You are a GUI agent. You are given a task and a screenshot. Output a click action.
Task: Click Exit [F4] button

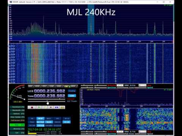tap(17, 133)
